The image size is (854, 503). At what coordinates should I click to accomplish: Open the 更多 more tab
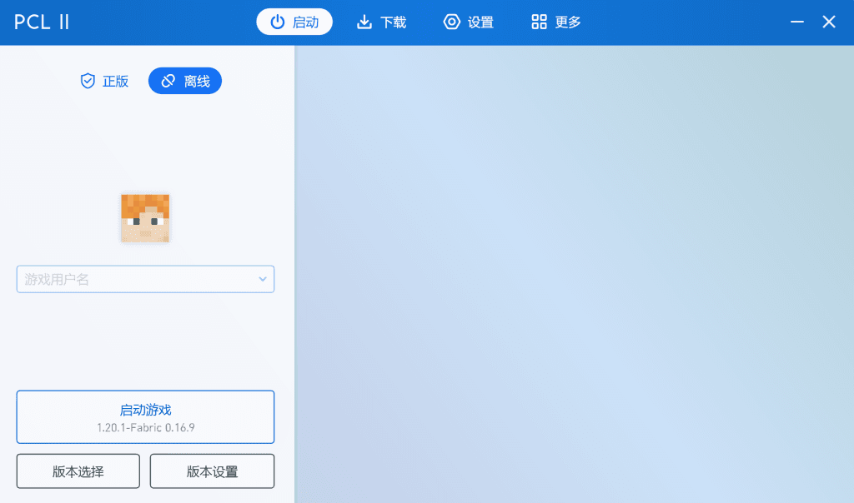(x=556, y=22)
